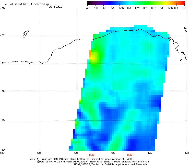
Task: Click the red D:53 time below 129
Action: tap(130, 155)
